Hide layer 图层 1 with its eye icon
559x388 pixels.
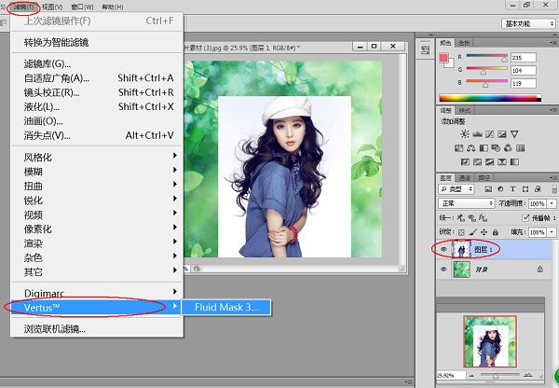[443, 250]
